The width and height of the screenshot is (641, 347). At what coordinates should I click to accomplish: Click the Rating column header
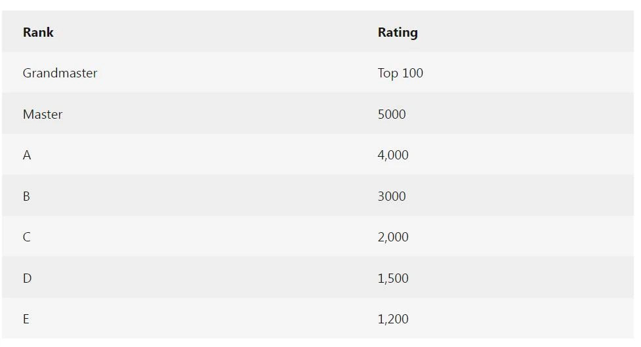pos(398,32)
